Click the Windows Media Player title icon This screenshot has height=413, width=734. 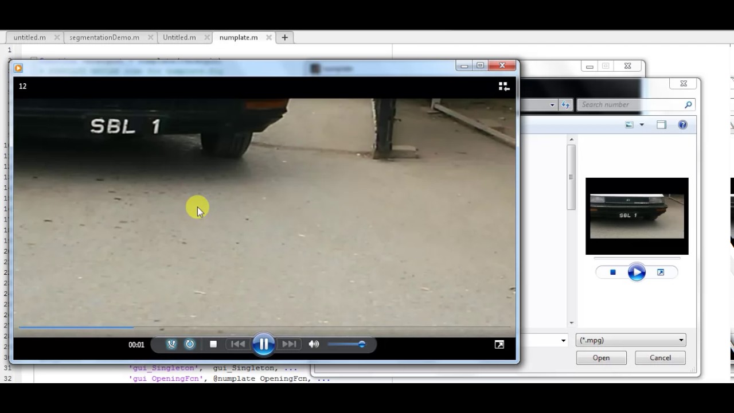click(x=18, y=68)
